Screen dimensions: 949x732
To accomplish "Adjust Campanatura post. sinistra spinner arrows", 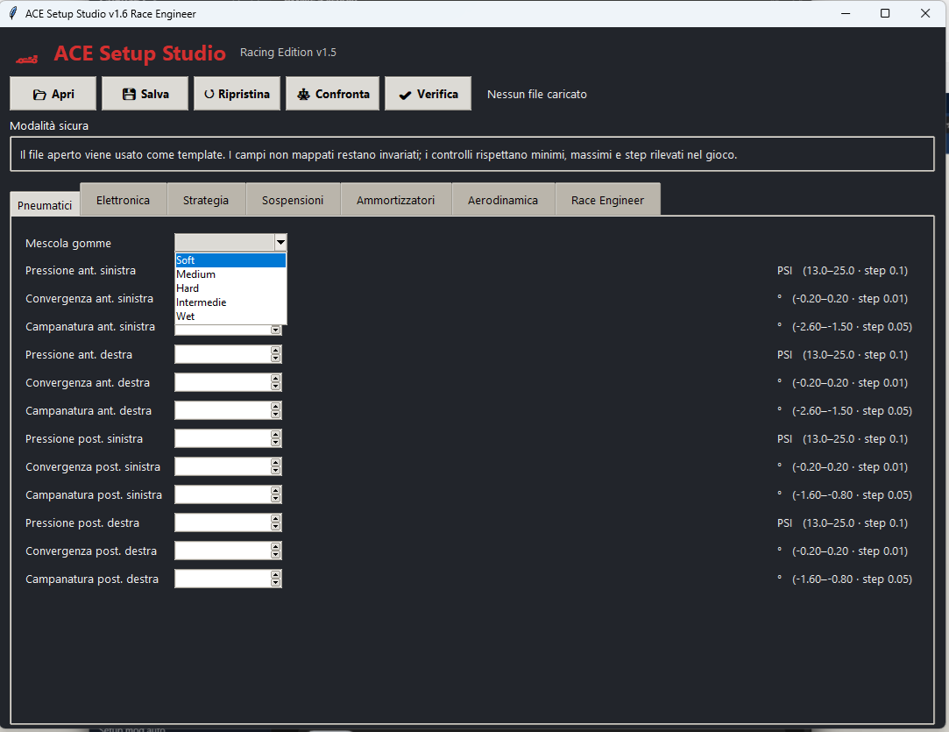I will click(x=276, y=494).
